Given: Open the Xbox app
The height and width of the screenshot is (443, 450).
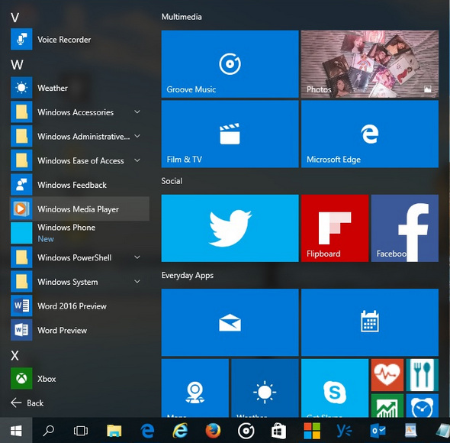Looking at the screenshot, I should click(x=80, y=379).
